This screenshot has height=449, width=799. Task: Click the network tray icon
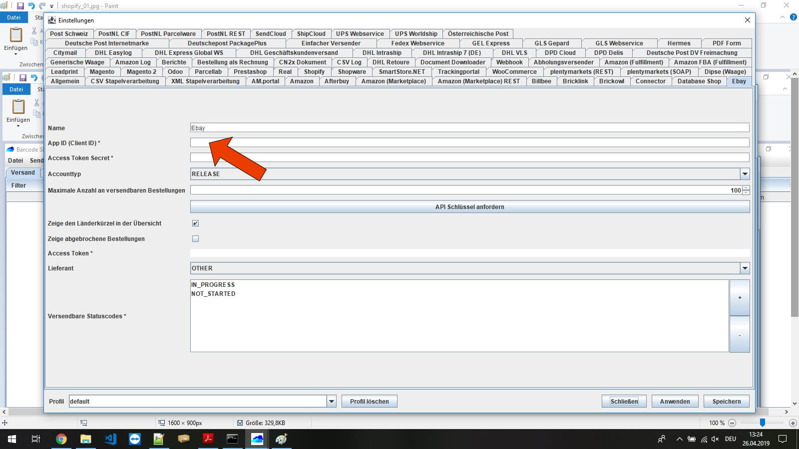click(x=704, y=439)
